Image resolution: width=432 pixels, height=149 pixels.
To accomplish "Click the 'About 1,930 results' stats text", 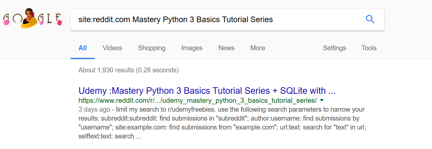I will [128, 70].
